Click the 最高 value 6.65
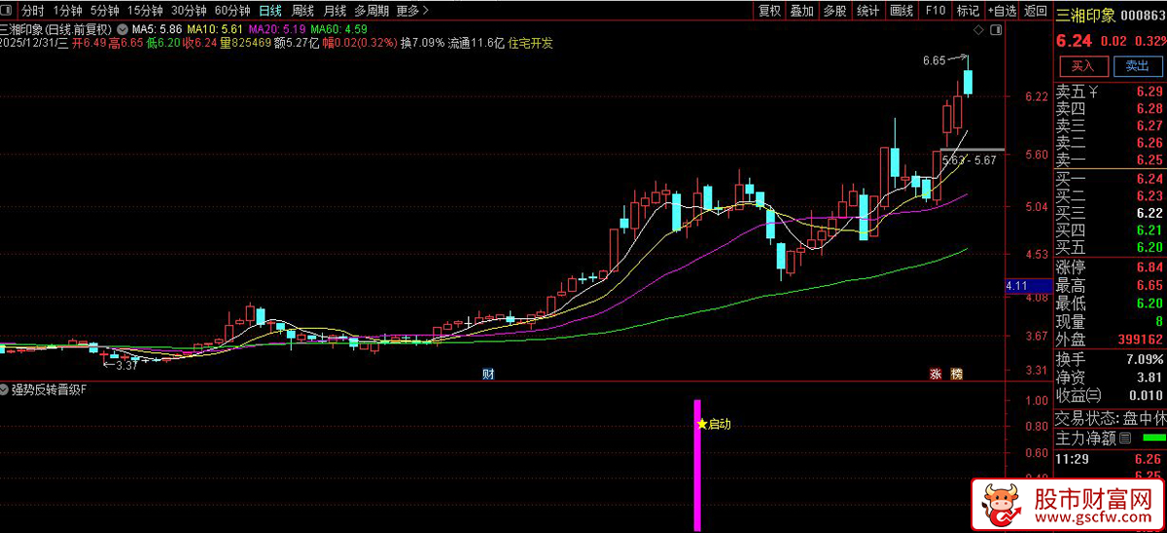This screenshot has height=533, width=1167. (x=1149, y=286)
